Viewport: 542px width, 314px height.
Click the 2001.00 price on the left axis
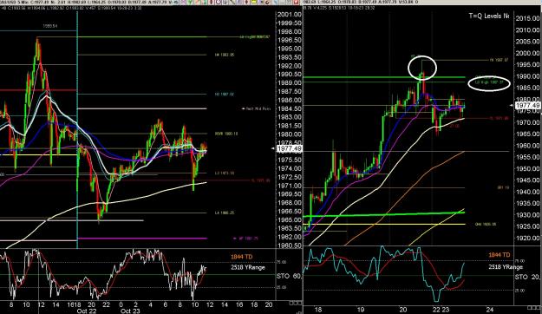click(x=290, y=15)
